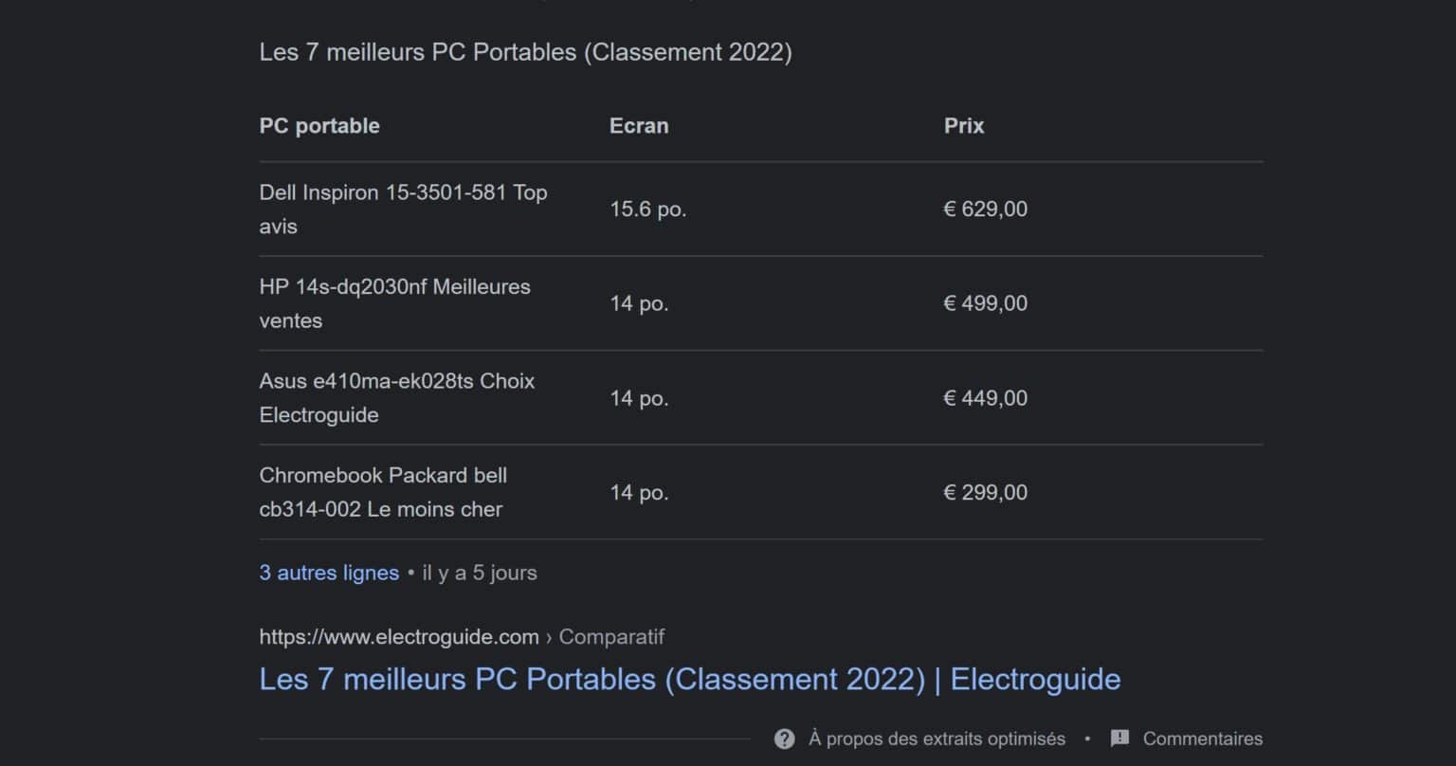Image resolution: width=1456 pixels, height=766 pixels.
Task: Click 'À propos des extraits optimisés'
Action: pyautogui.click(x=937, y=739)
